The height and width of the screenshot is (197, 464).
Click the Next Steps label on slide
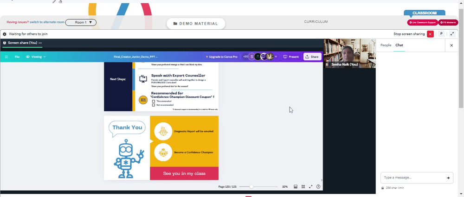coord(118,79)
